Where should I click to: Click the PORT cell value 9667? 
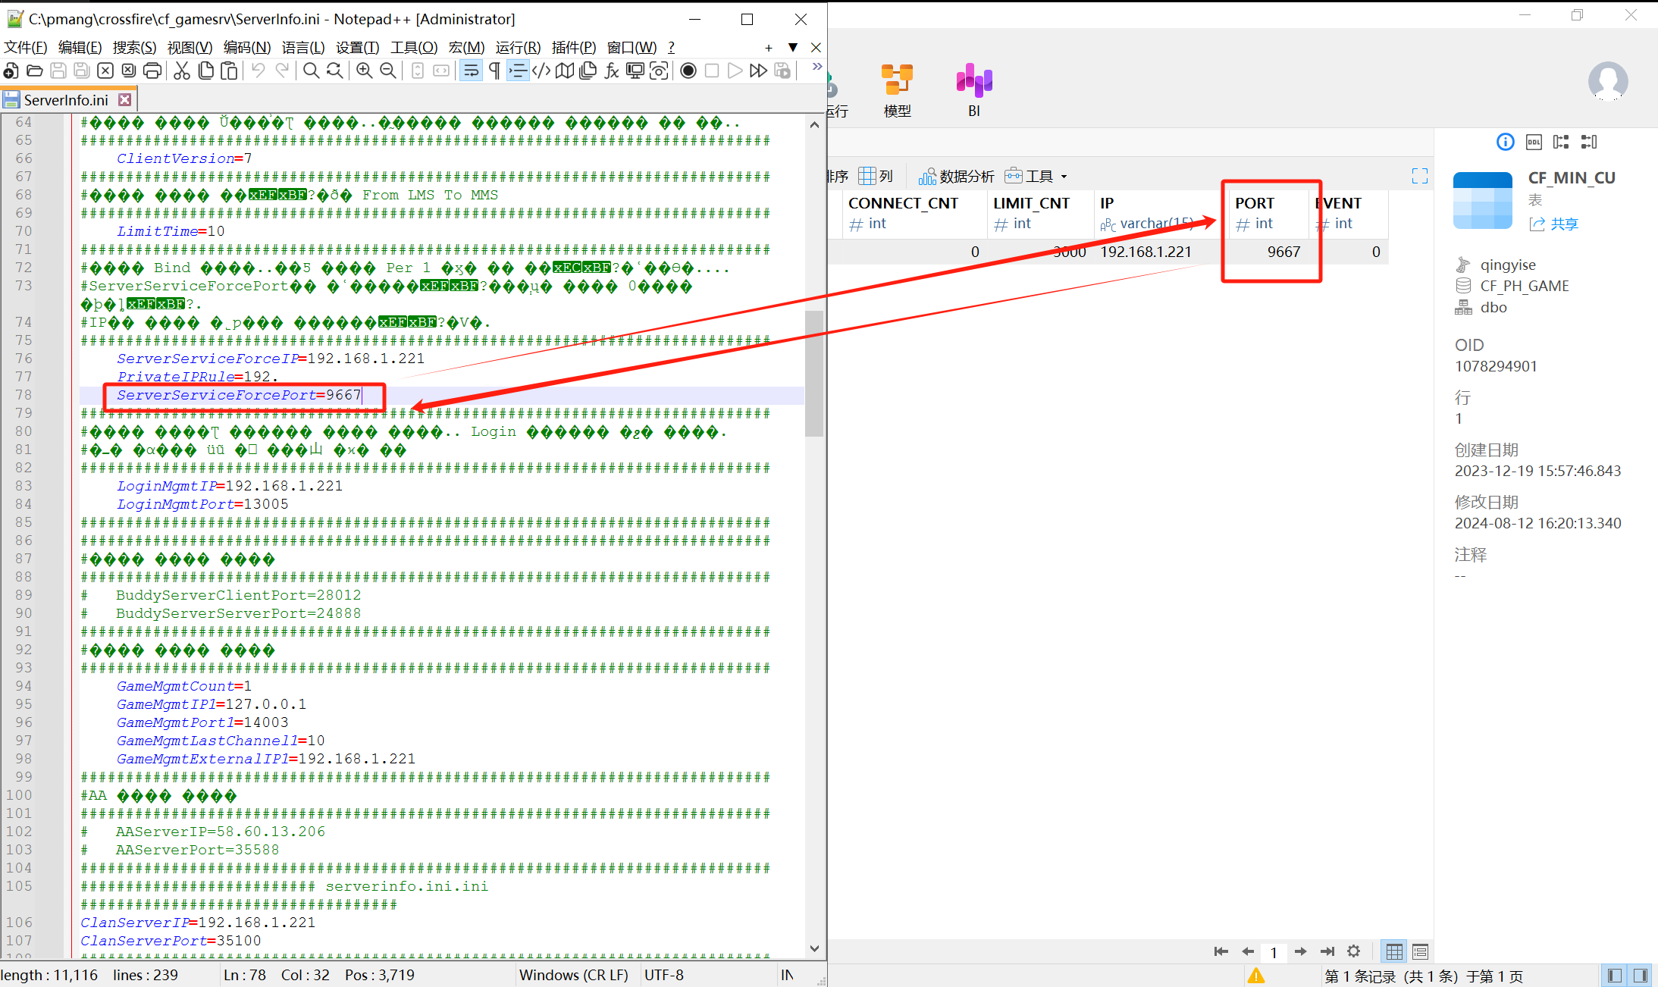pos(1283,252)
